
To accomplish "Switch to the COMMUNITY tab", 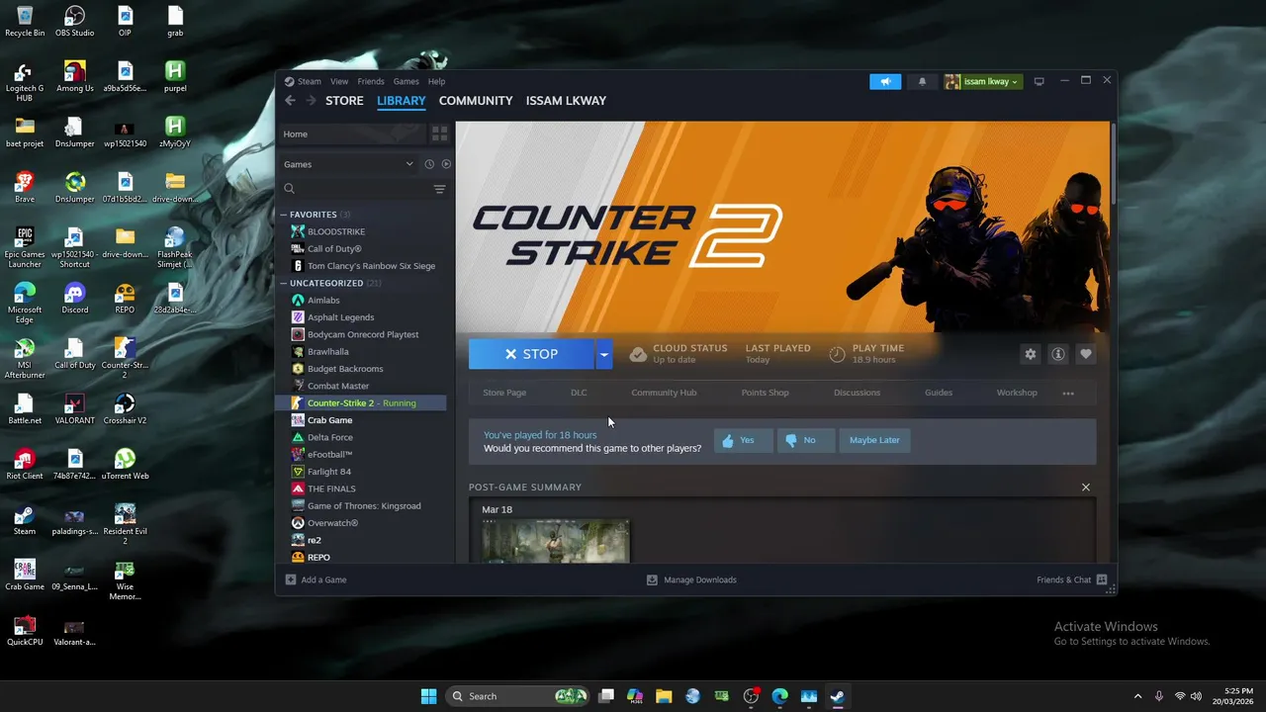I will [476, 101].
